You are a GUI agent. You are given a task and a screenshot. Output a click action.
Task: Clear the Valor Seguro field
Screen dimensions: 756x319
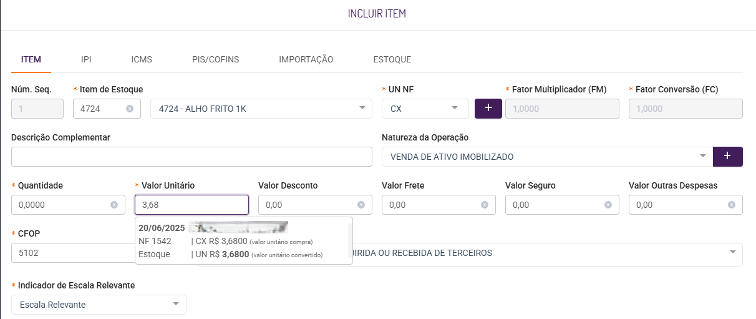pos(608,205)
